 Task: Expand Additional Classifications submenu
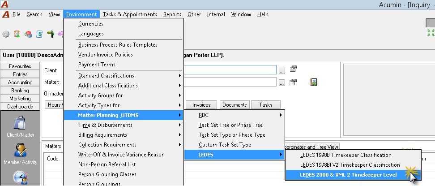tap(123, 85)
